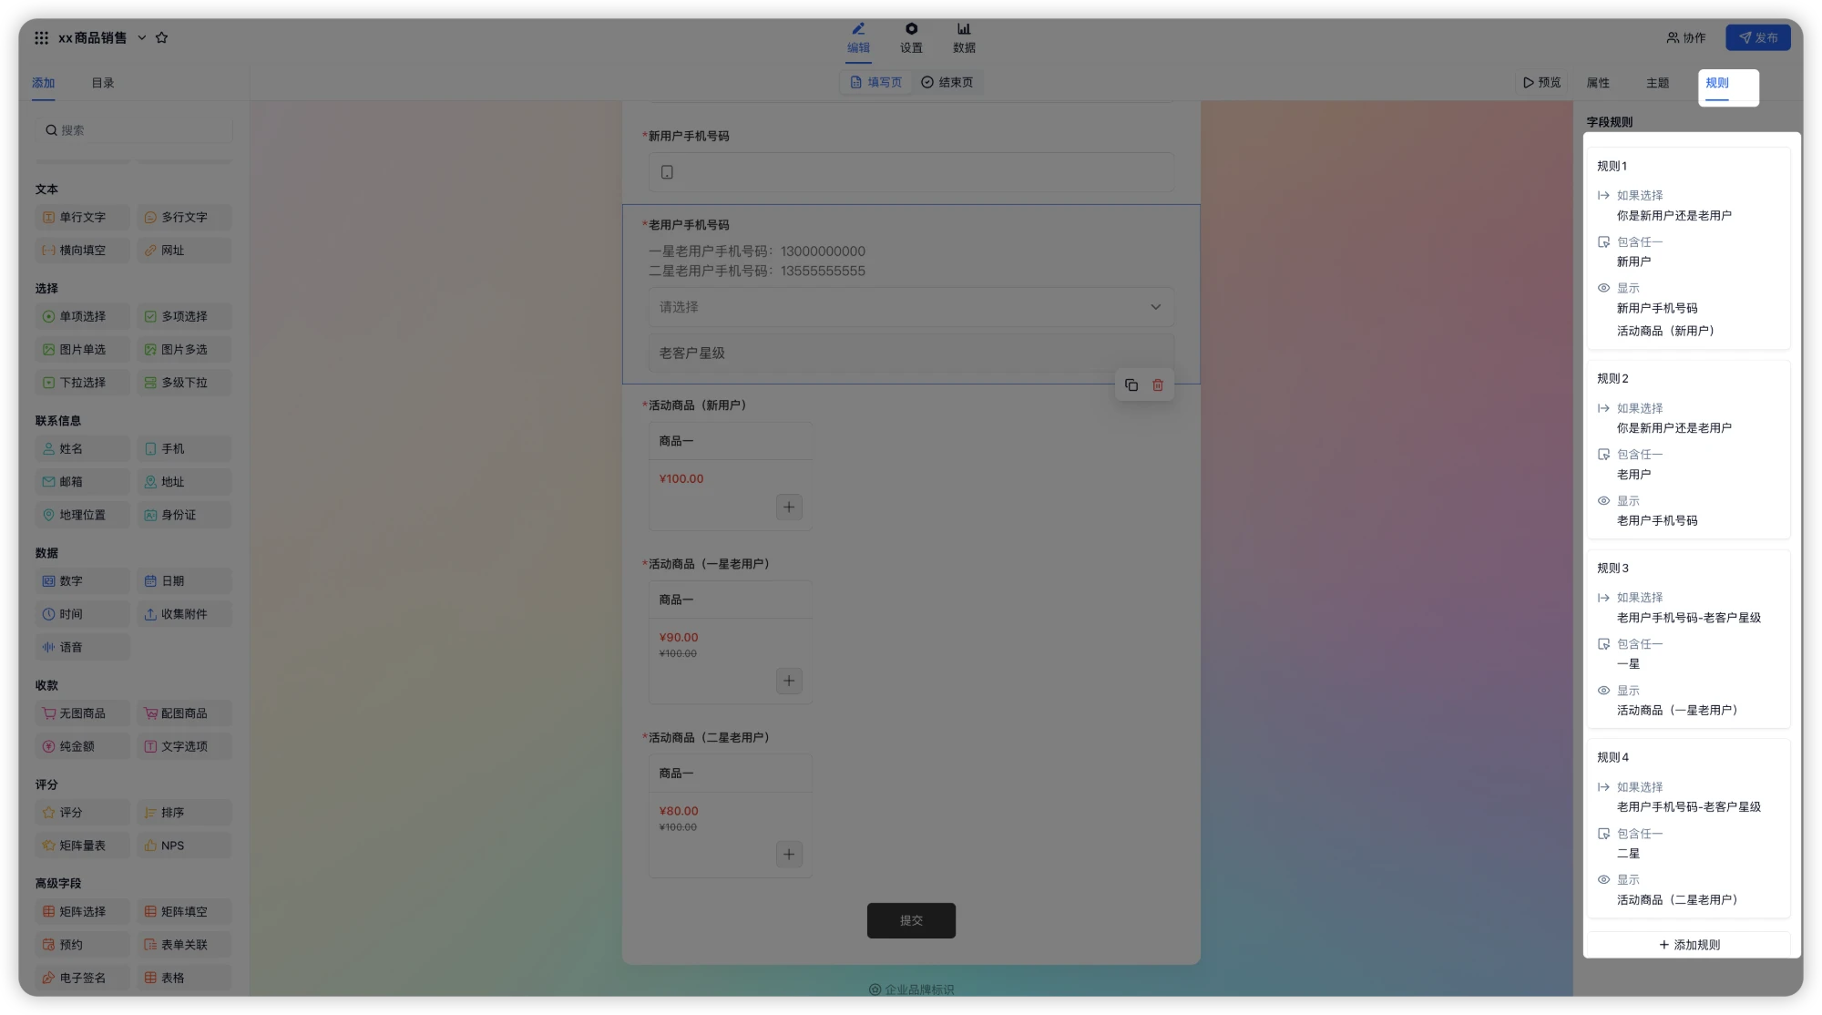The height and width of the screenshot is (1015, 1822).
Task: Open the apps grid icon
Action: (41, 37)
